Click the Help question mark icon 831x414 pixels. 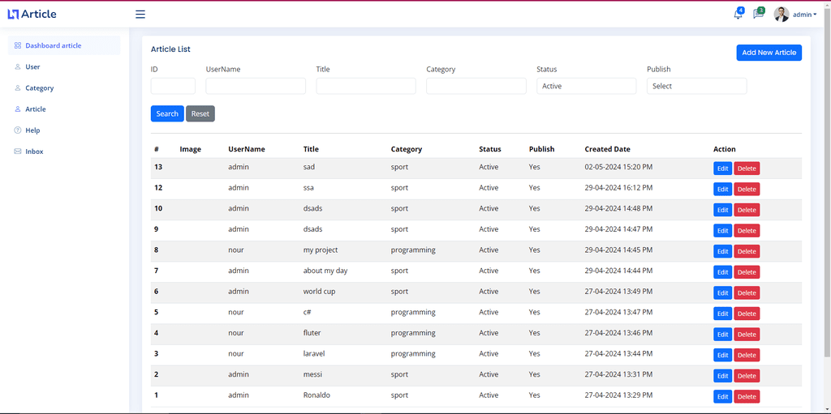[x=18, y=130]
